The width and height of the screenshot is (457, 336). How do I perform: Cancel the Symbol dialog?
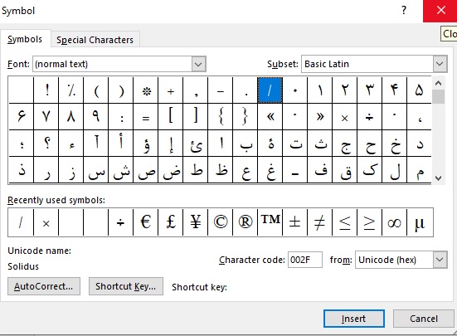424,319
